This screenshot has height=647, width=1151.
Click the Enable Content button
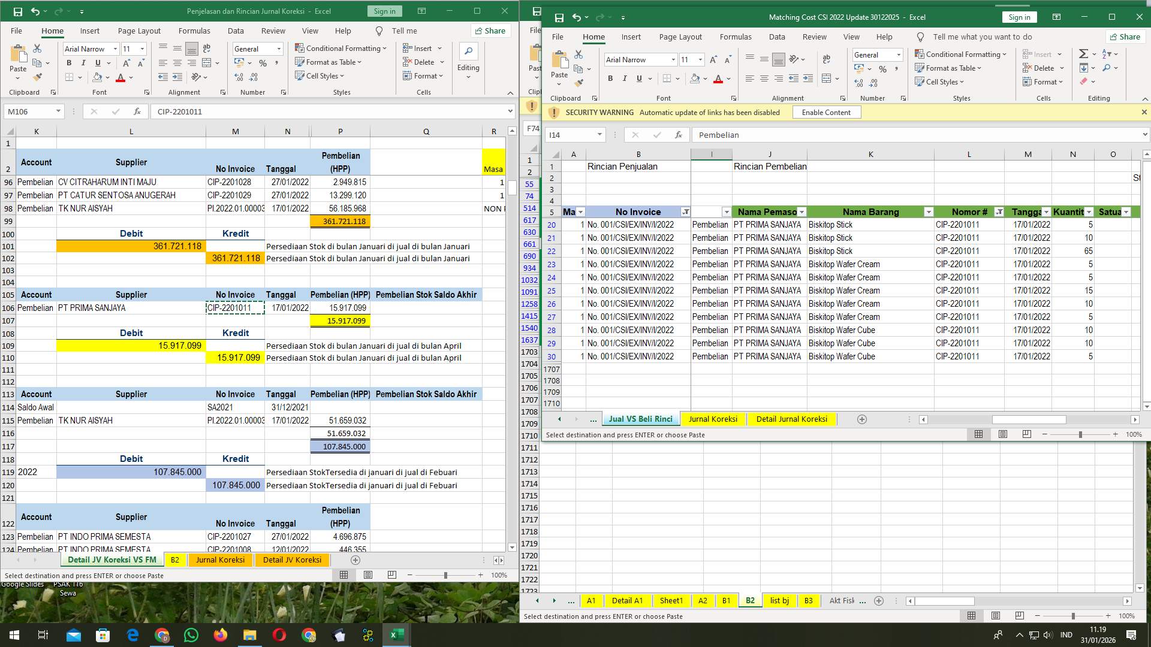pyautogui.click(x=827, y=112)
